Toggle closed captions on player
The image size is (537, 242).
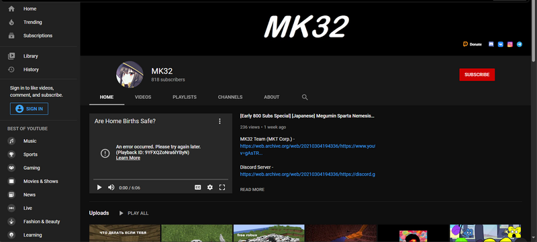click(x=197, y=187)
